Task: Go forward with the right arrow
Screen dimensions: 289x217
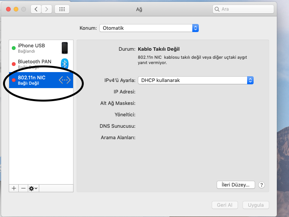Action: 47,9
